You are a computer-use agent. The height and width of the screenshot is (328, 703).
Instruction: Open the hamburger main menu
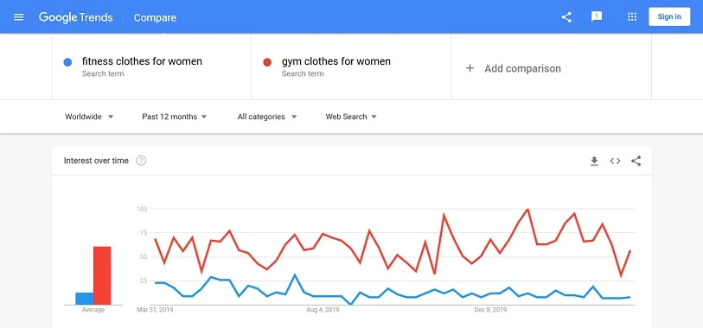(x=18, y=17)
